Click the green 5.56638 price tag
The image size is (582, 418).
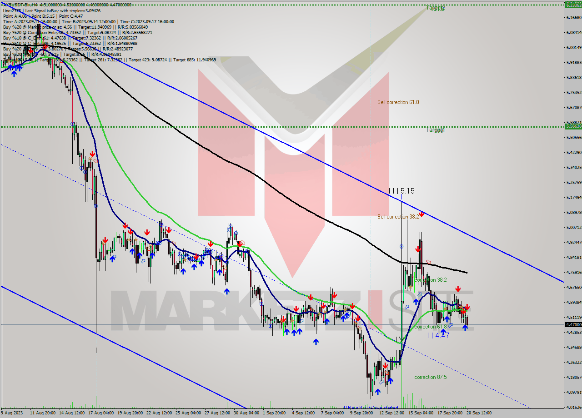coord(573,126)
